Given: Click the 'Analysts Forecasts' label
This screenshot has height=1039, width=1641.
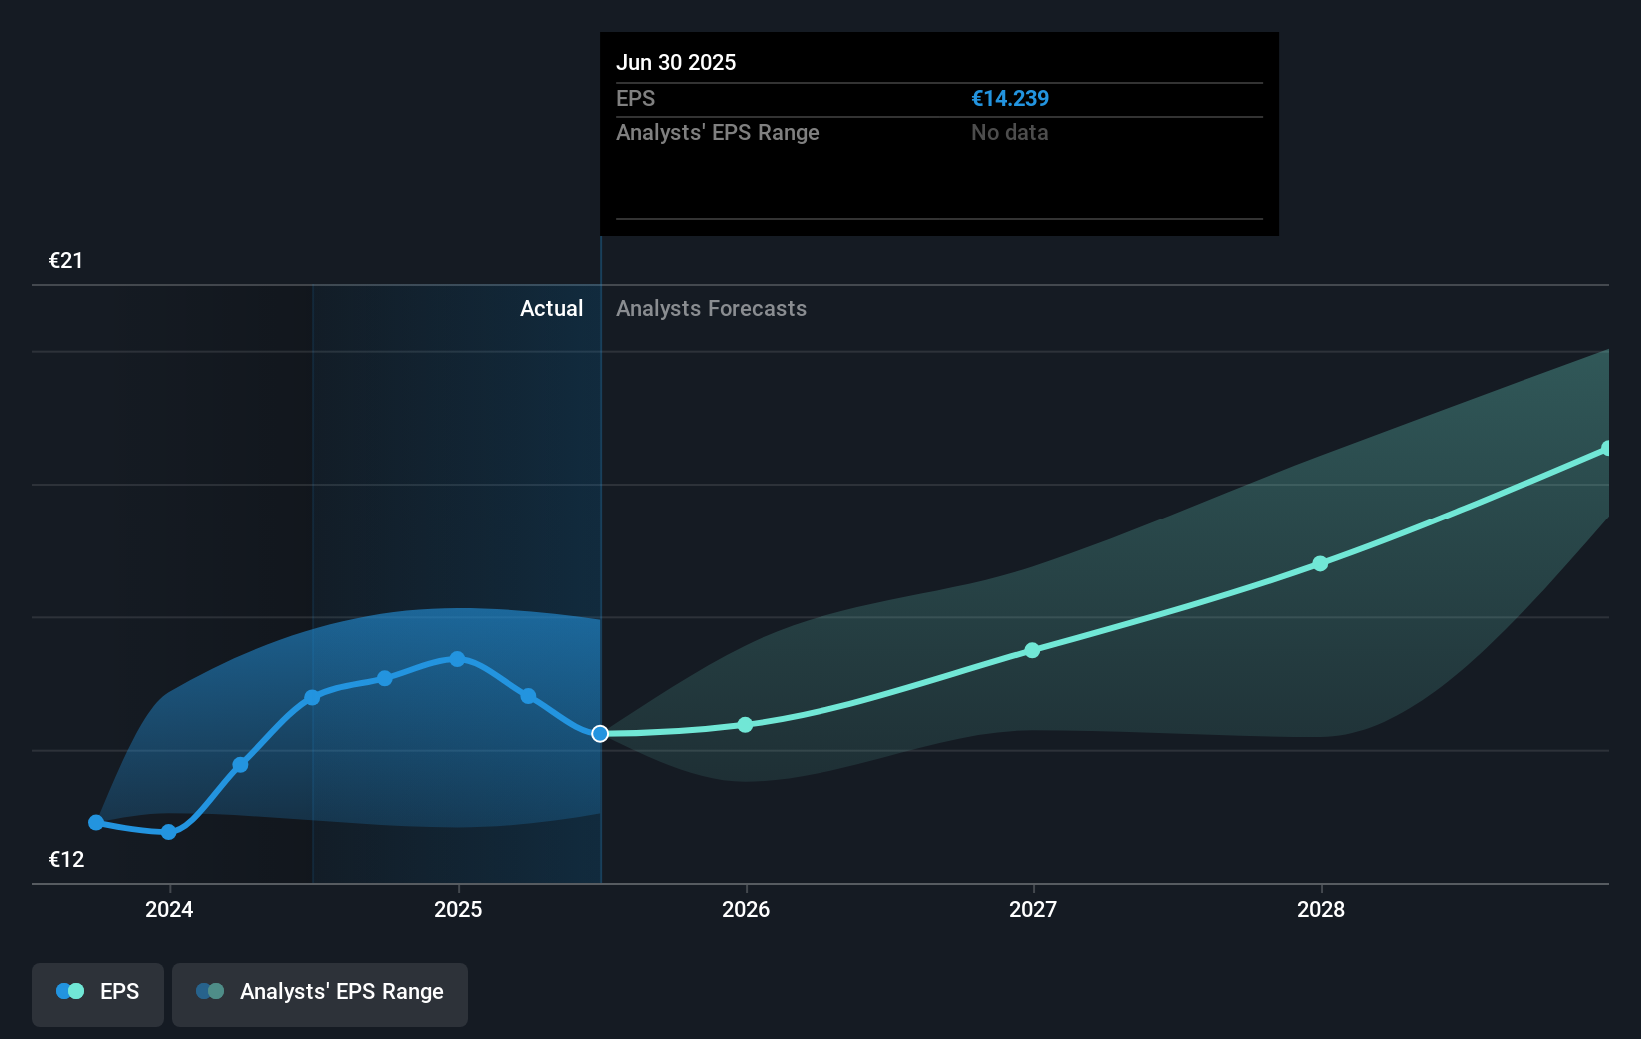Looking at the screenshot, I should click(x=711, y=309).
